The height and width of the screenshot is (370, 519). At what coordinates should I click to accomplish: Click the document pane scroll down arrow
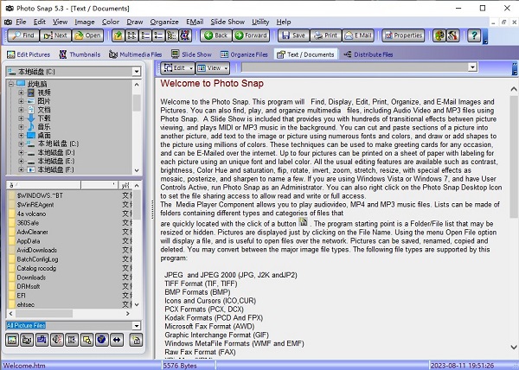513,347
